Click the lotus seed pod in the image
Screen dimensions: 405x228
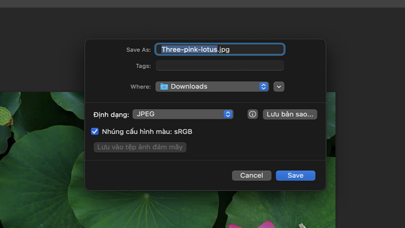click(x=5, y=117)
